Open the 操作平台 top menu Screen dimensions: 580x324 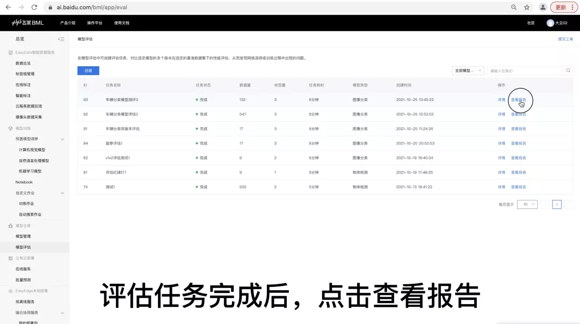(x=95, y=23)
